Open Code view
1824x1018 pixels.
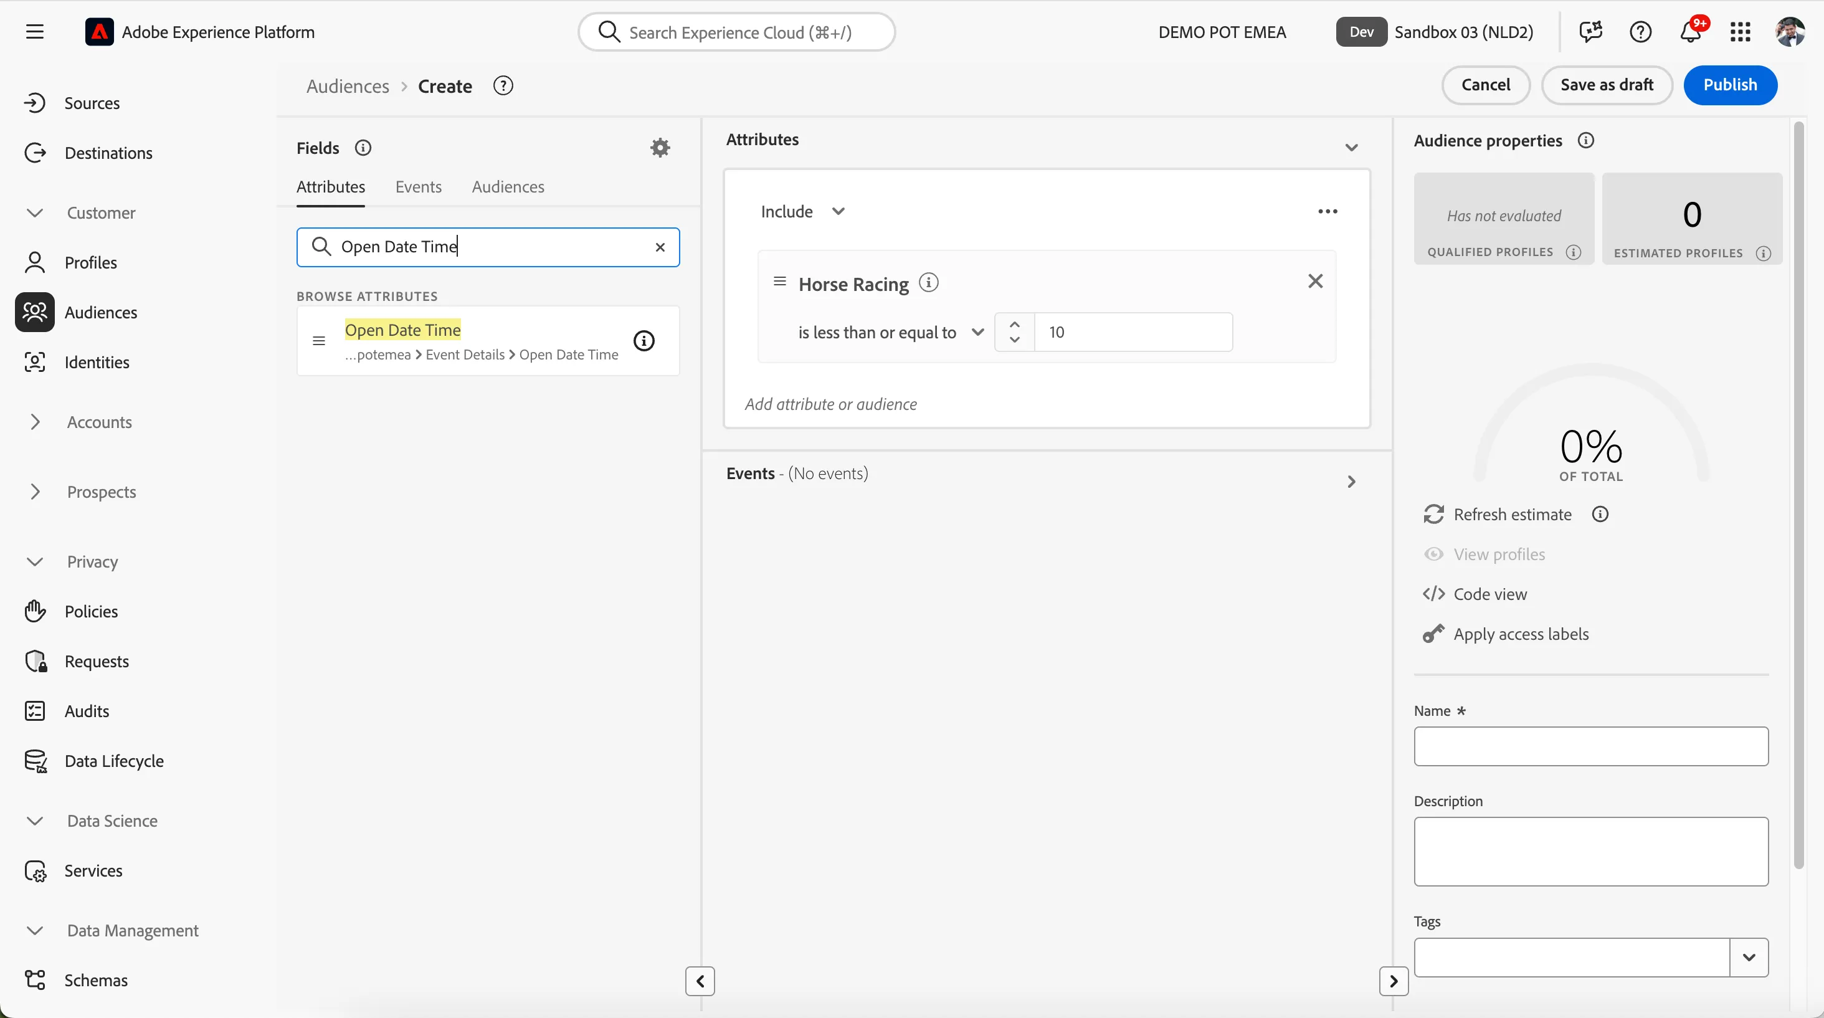(x=1475, y=594)
